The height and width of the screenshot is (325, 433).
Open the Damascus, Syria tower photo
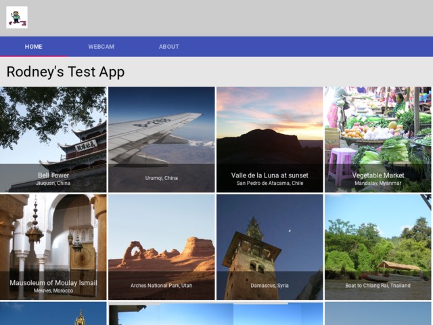point(269,247)
